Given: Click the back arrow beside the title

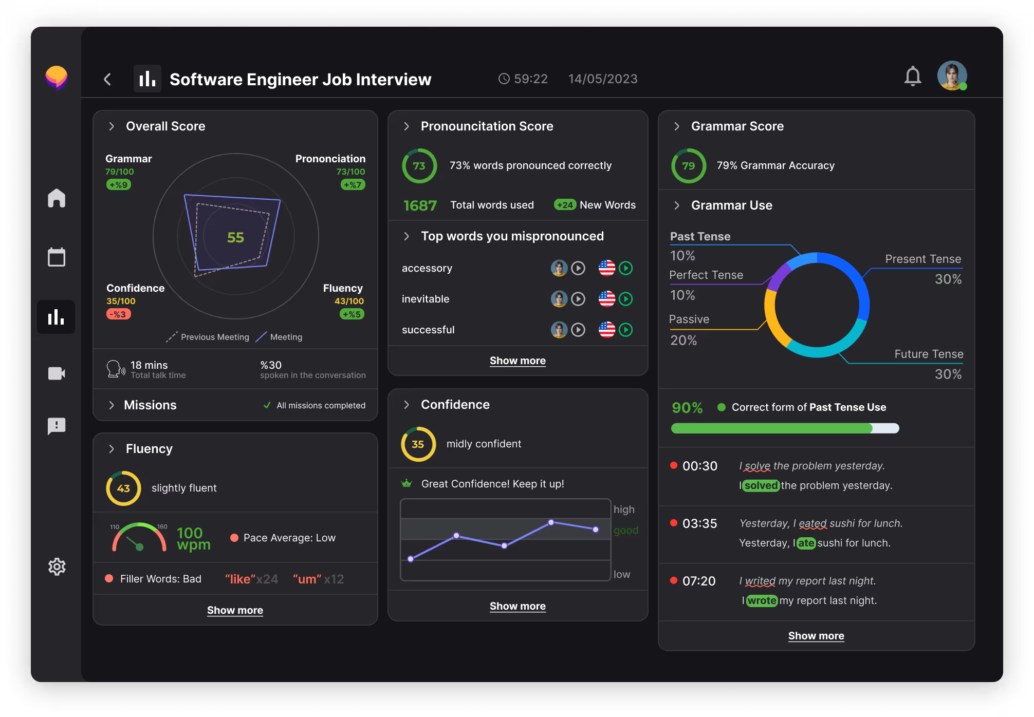Looking at the screenshot, I should [x=107, y=79].
